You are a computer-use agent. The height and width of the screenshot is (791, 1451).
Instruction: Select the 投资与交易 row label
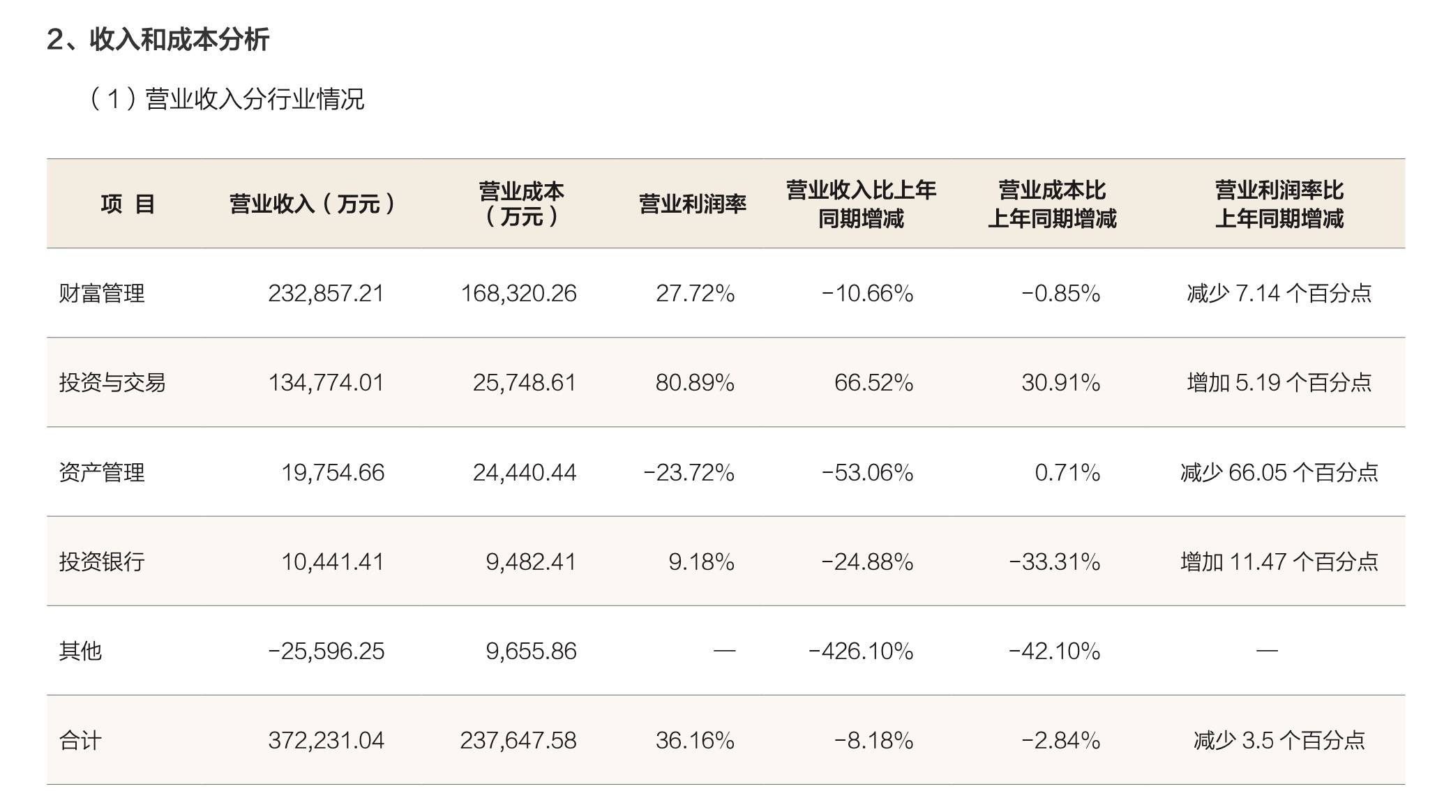pyautogui.click(x=112, y=383)
